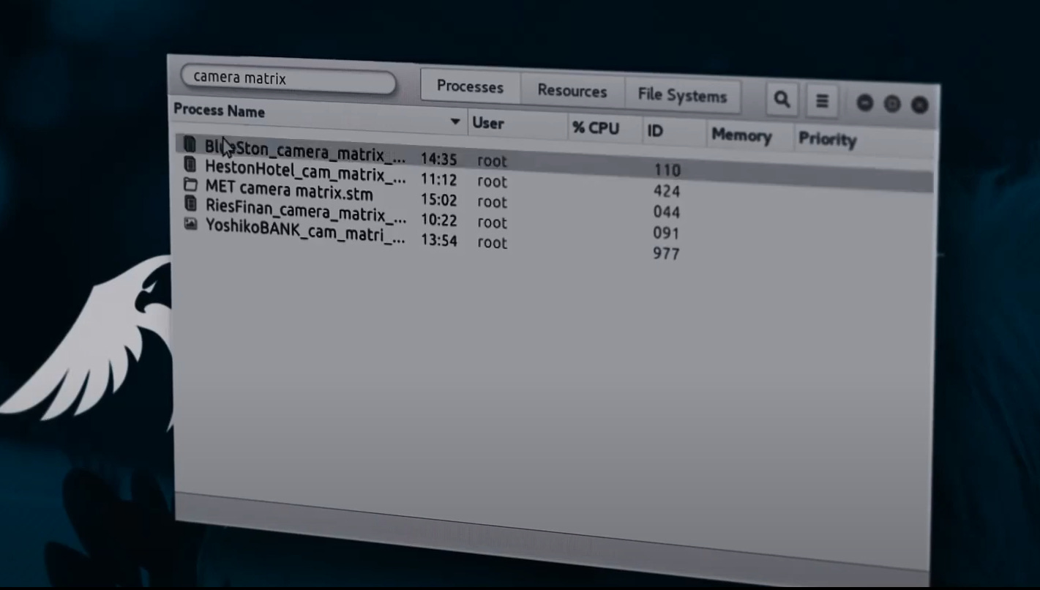Screen dimensions: 1040x590
Task: Switch to the Resources tab
Action: (572, 92)
